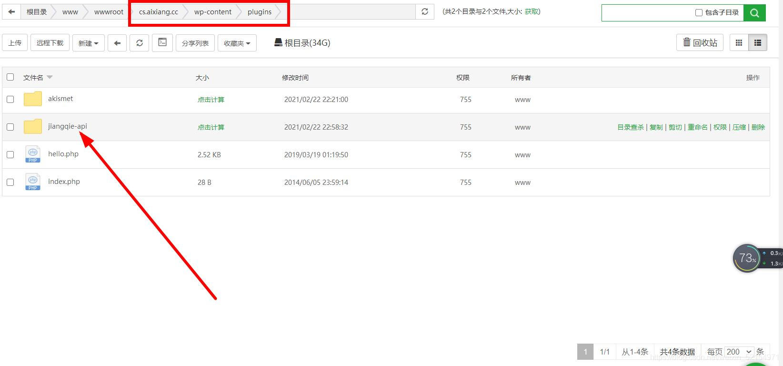Check the index.php row checkbox
The image size is (783, 366).
pyautogui.click(x=10, y=182)
